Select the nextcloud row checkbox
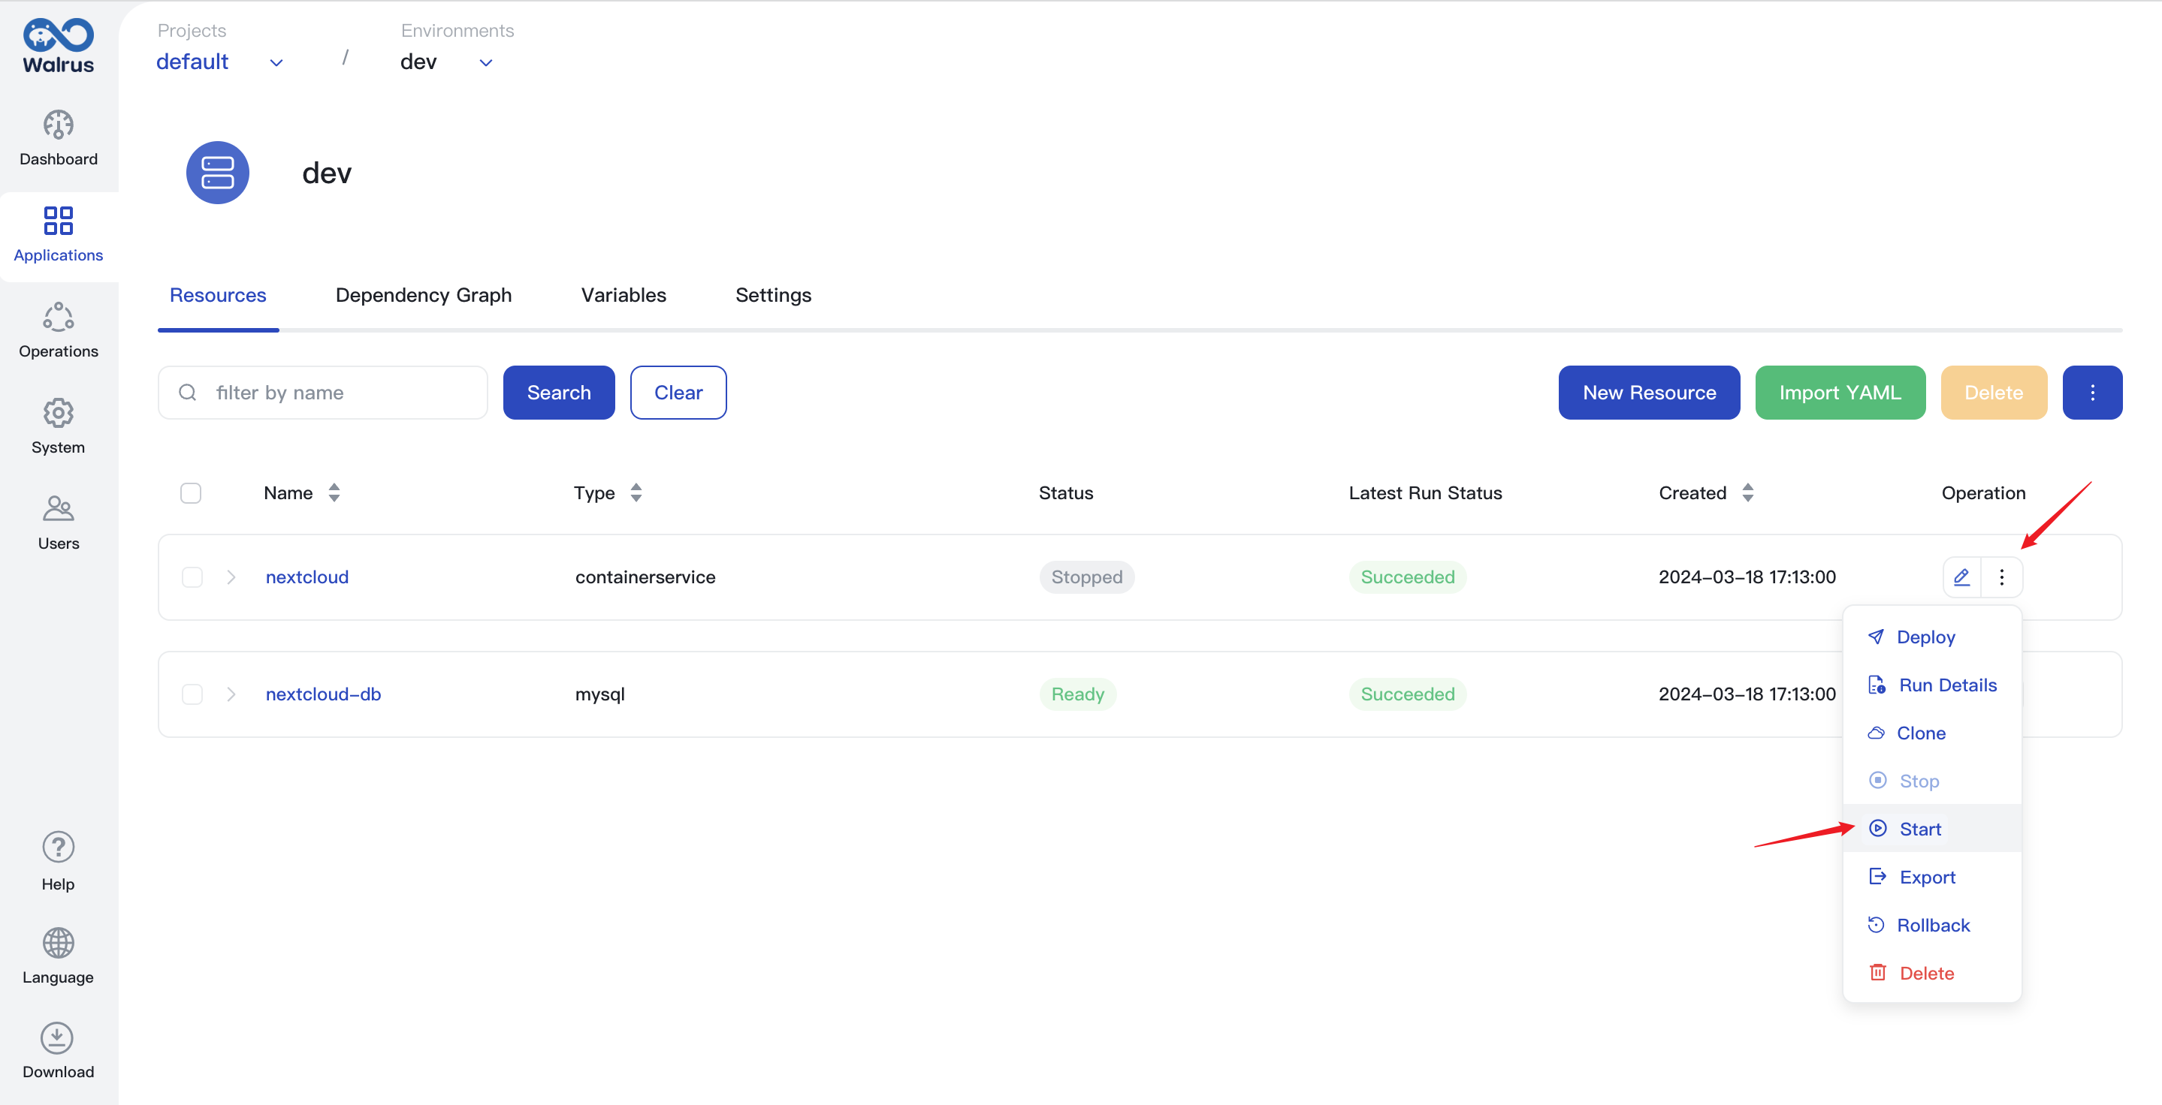The image size is (2162, 1105). 193,577
